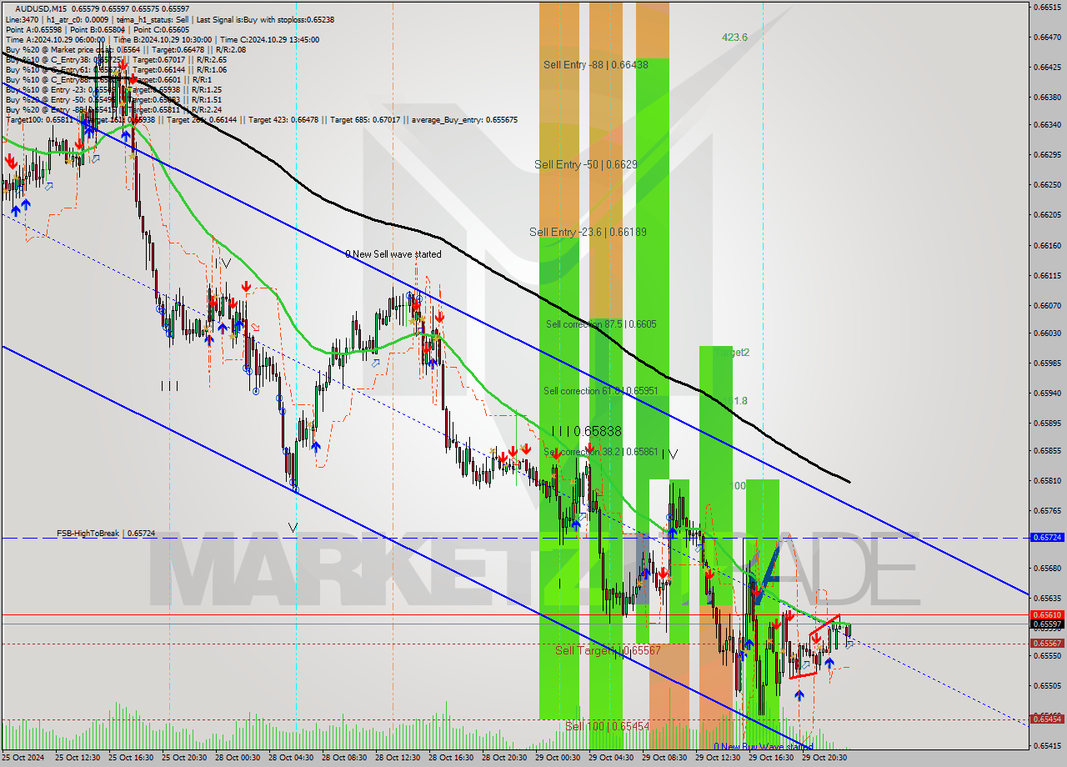Click the 'FSB-HighToBreak | 0.65724' line label
The height and width of the screenshot is (767, 1067).
pyautogui.click(x=106, y=533)
